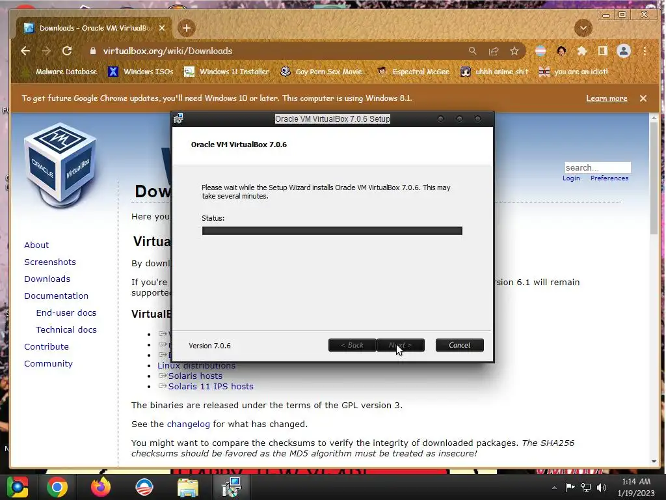
Task: Open the Screenshots sidebar link
Action: [x=50, y=262]
